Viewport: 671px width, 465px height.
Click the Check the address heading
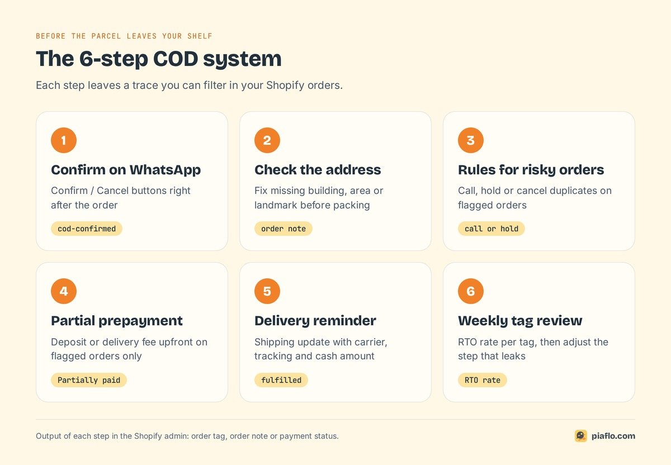[x=318, y=170]
